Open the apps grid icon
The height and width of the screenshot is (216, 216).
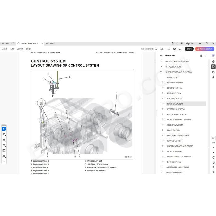coord(181,44)
